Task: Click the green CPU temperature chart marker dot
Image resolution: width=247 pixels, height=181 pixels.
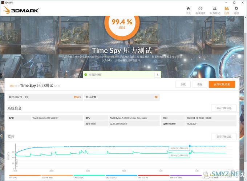Action: tap(190, 153)
